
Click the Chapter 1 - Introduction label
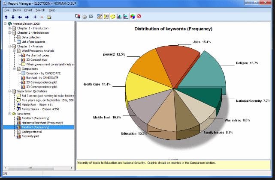[33, 28]
